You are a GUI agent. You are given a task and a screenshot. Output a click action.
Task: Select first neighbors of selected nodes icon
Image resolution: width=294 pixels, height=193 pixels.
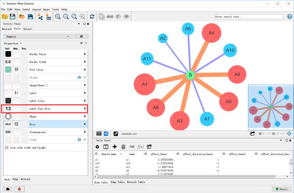tap(110, 17)
